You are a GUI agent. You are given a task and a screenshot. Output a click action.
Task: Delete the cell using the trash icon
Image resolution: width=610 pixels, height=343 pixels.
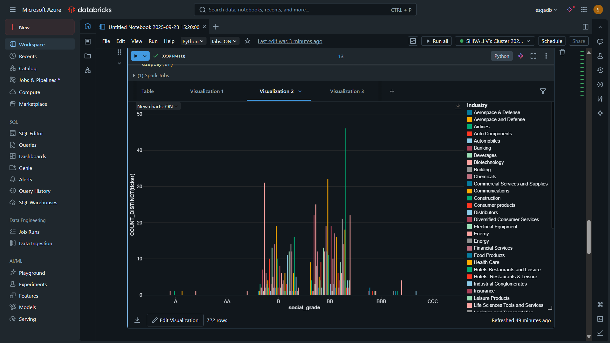pos(562,52)
